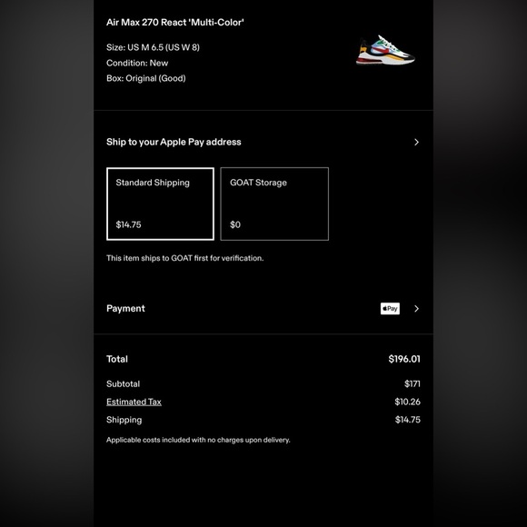
Task: Click the size US M 6.5 text
Action: point(153,47)
